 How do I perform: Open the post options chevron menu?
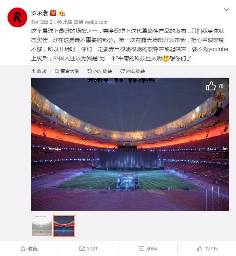click(226, 10)
